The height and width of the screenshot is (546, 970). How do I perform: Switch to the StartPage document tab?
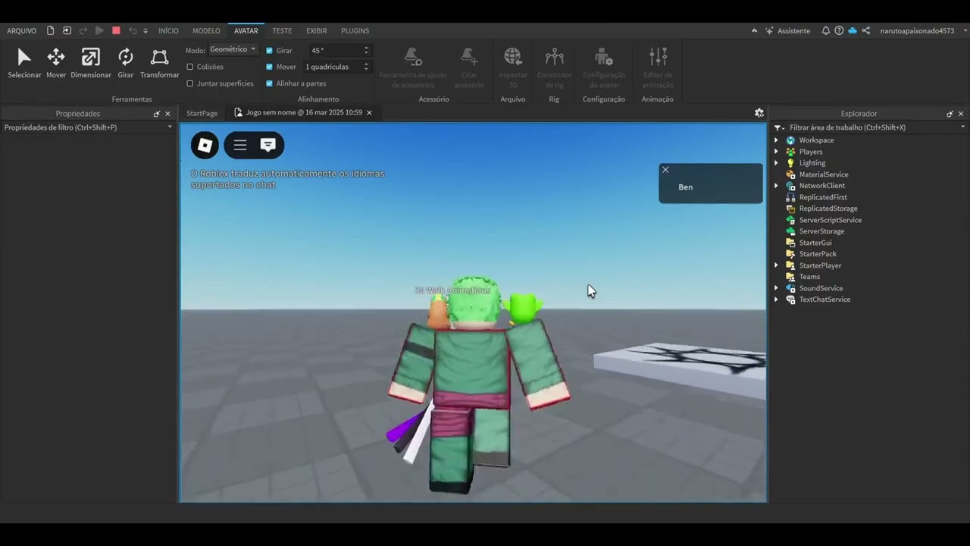202,113
